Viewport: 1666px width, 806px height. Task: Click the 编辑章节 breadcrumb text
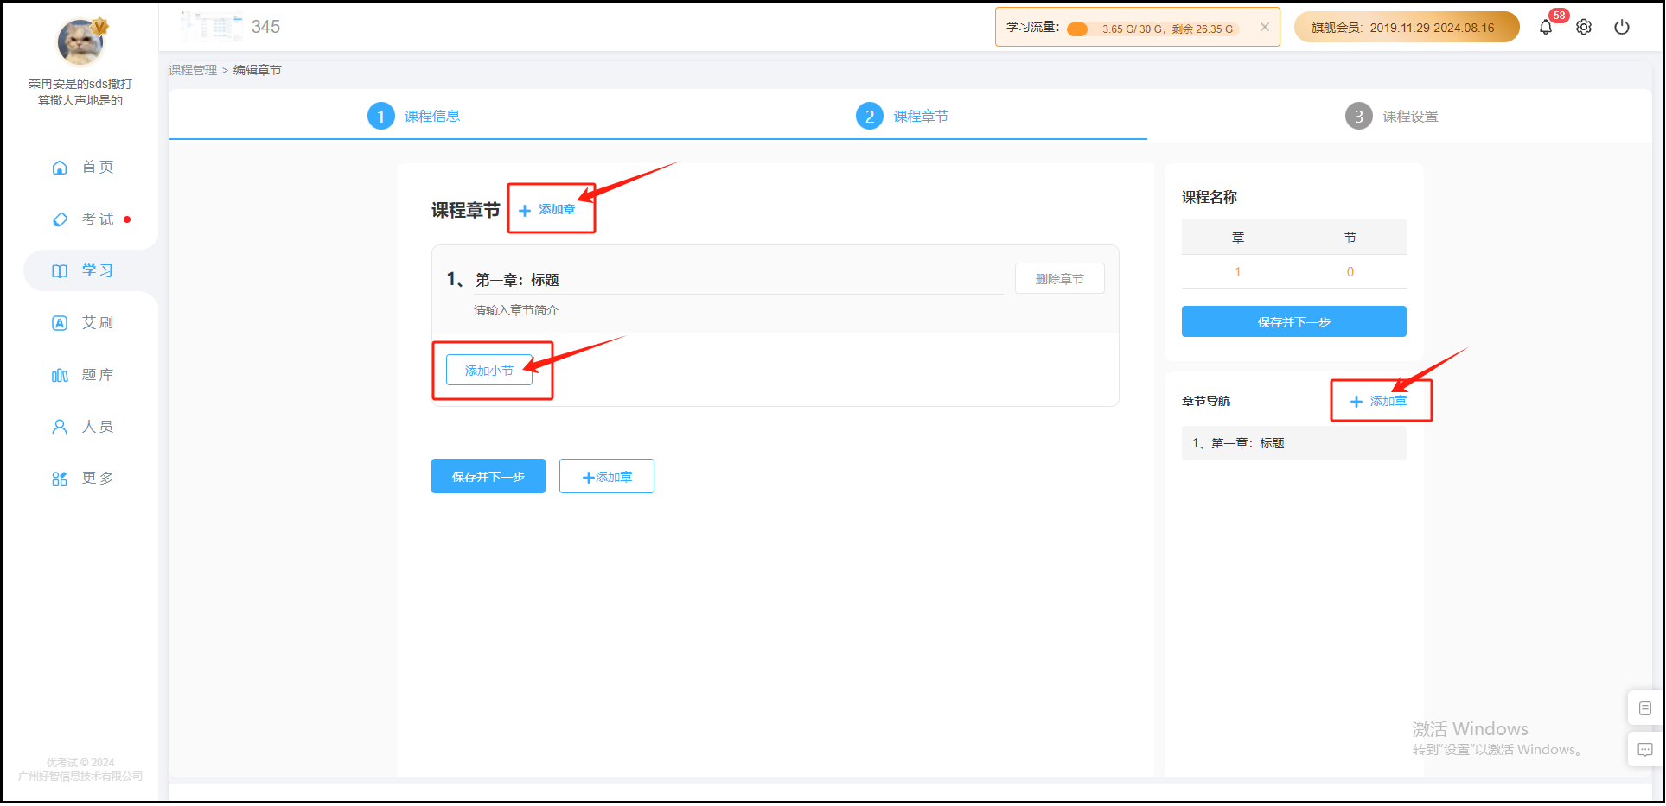(x=258, y=70)
